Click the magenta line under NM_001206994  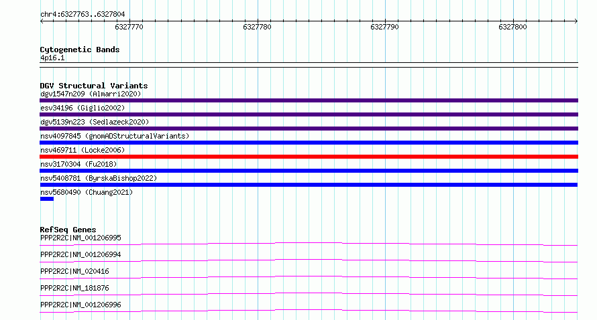click(309, 260)
